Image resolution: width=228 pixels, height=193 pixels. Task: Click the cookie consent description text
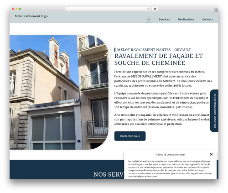click(170, 169)
